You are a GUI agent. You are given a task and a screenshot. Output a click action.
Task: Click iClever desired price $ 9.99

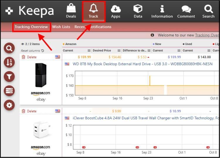[116, 111]
